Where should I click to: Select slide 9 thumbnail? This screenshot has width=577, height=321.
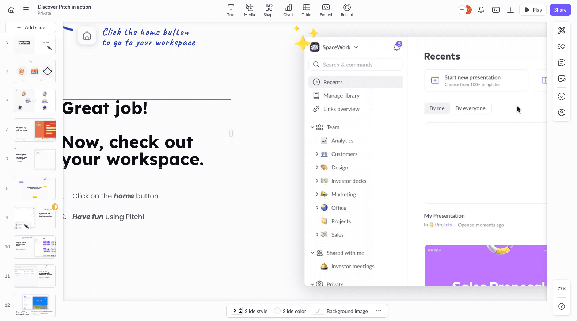[35, 218]
